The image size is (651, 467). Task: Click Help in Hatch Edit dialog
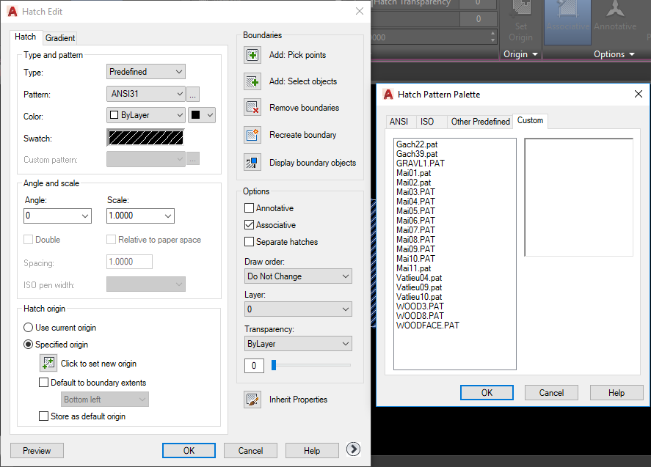pyautogui.click(x=312, y=451)
